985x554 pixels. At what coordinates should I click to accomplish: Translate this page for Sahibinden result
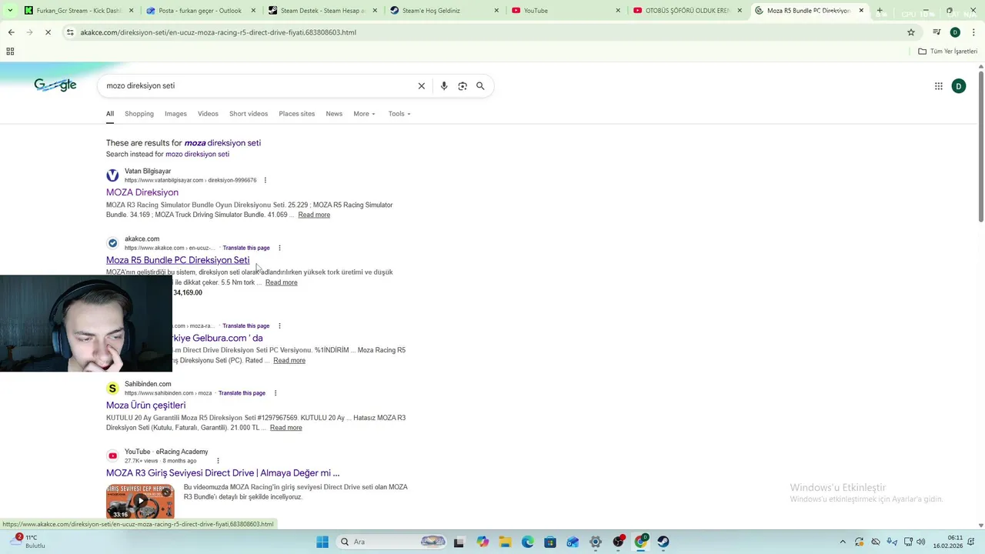(x=242, y=393)
